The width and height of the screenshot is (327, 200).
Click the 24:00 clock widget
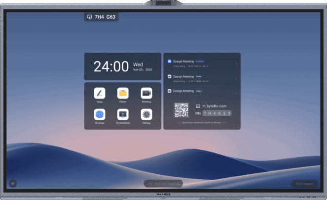tap(111, 67)
